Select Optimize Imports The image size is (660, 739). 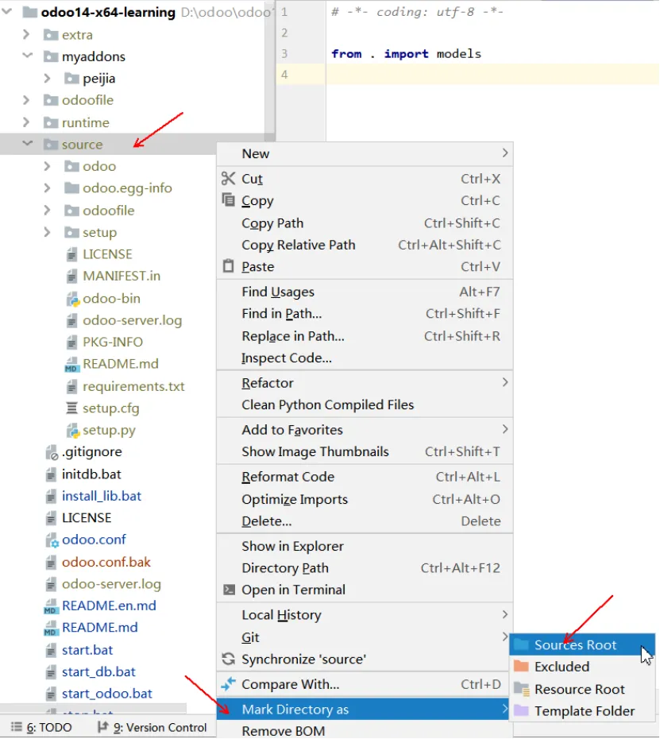click(365, 499)
